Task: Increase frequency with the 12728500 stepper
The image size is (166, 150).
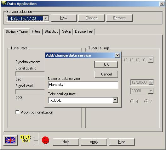Action: [151, 81]
